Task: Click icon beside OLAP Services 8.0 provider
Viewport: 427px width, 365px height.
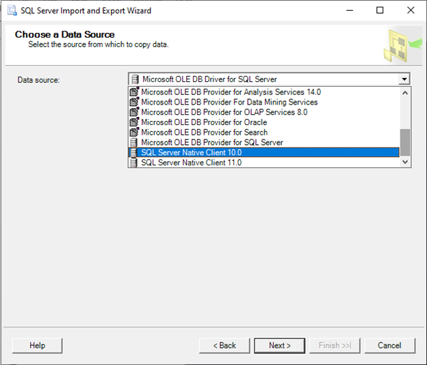Action: coord(134,112)
